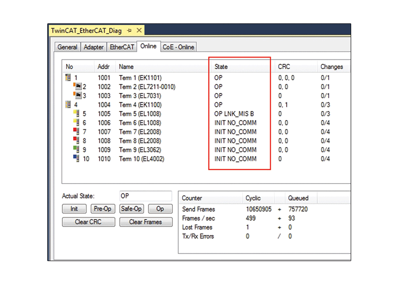Click the Counter column header
This screenshot has height=284, width=398.
210,198
